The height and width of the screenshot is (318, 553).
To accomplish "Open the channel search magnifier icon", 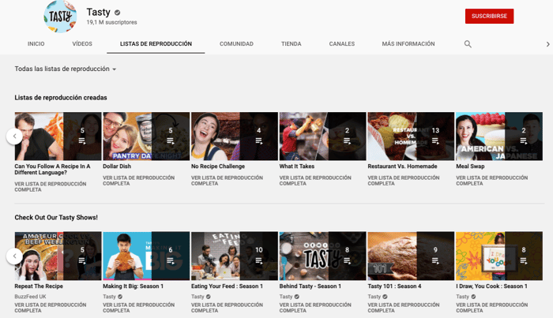I will [468, 44].
